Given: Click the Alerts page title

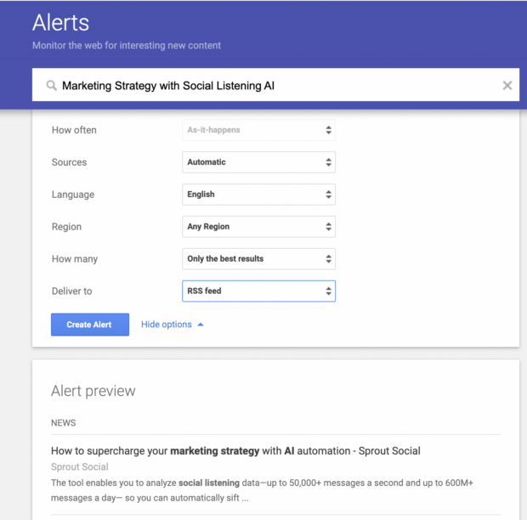Looking at the screenshot, I should click(x=60, y=23).
